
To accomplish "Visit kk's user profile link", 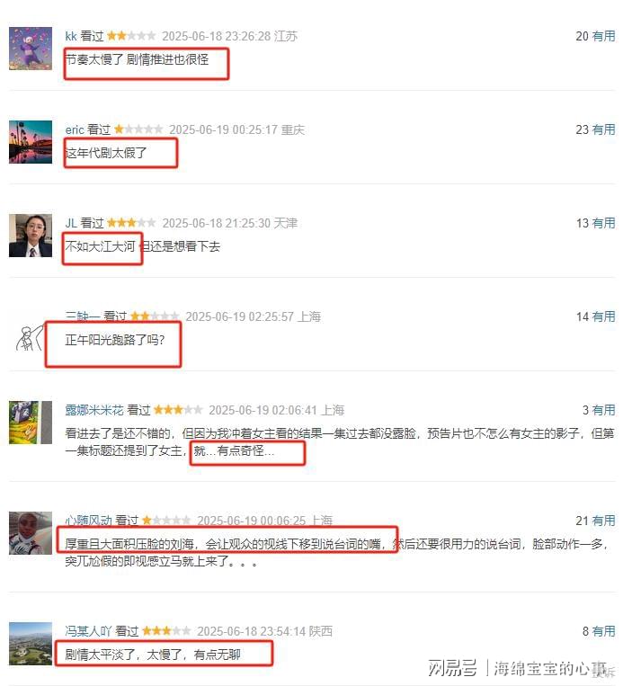I will pos(71,36).
